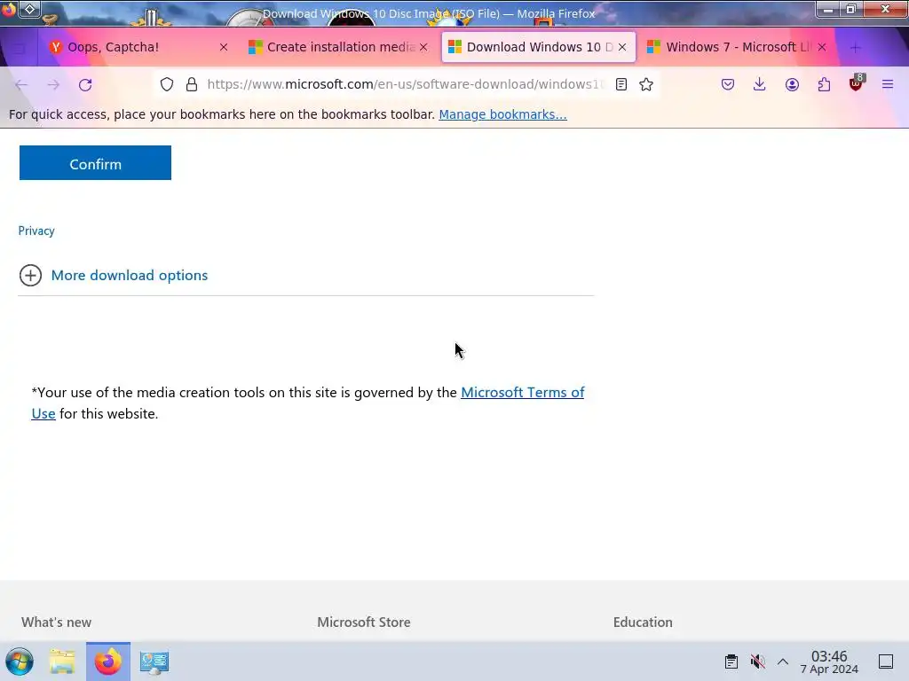This screenshot has width=909, height=681.
Task: Click muted volume tray icon
Action: click(x=757, y=661)
